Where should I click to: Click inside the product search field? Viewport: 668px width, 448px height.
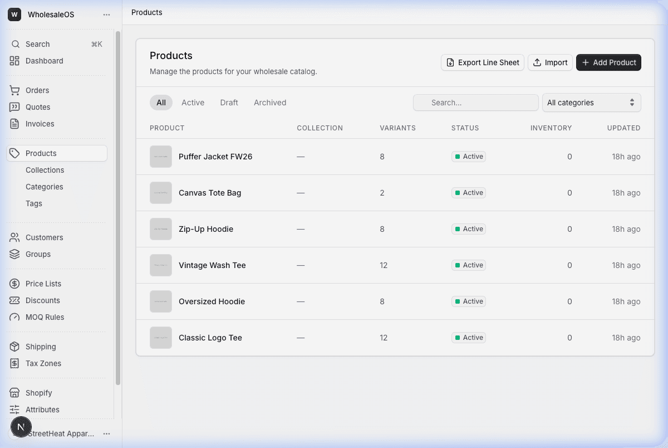coord(475,103)
